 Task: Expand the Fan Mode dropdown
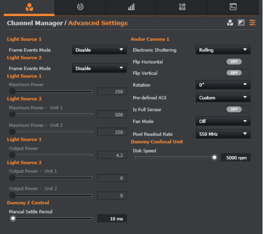tap(223, 121)
